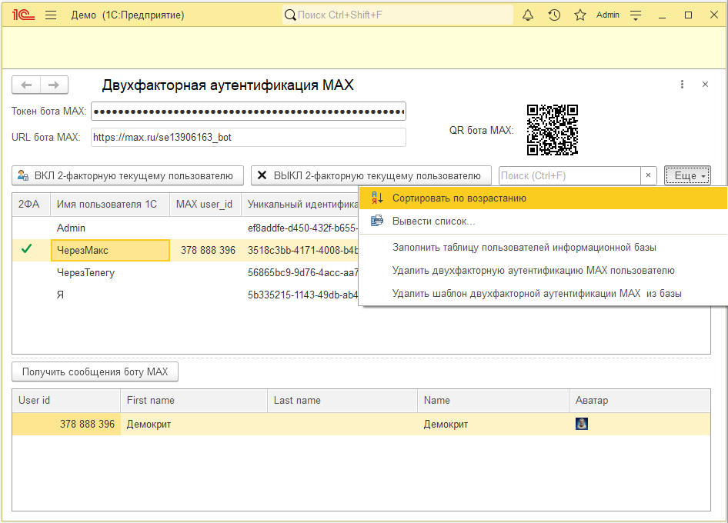The width and height of the screenshot is (728, 523).
Task: Toggle 2ФА checkmark for ЧерезМакс
Action: (27, 249)
